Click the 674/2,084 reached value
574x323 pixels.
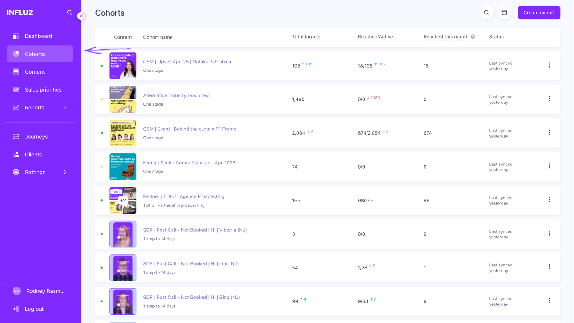369,133
